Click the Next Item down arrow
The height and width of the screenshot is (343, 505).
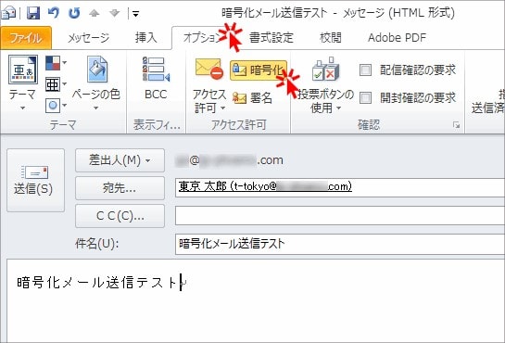click(x=114, y=13)
